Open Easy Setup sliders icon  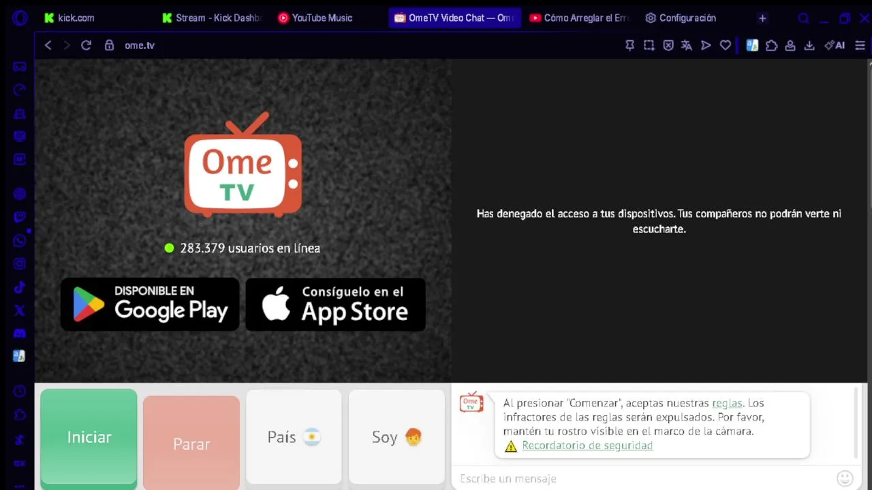[x=860, y=45]
